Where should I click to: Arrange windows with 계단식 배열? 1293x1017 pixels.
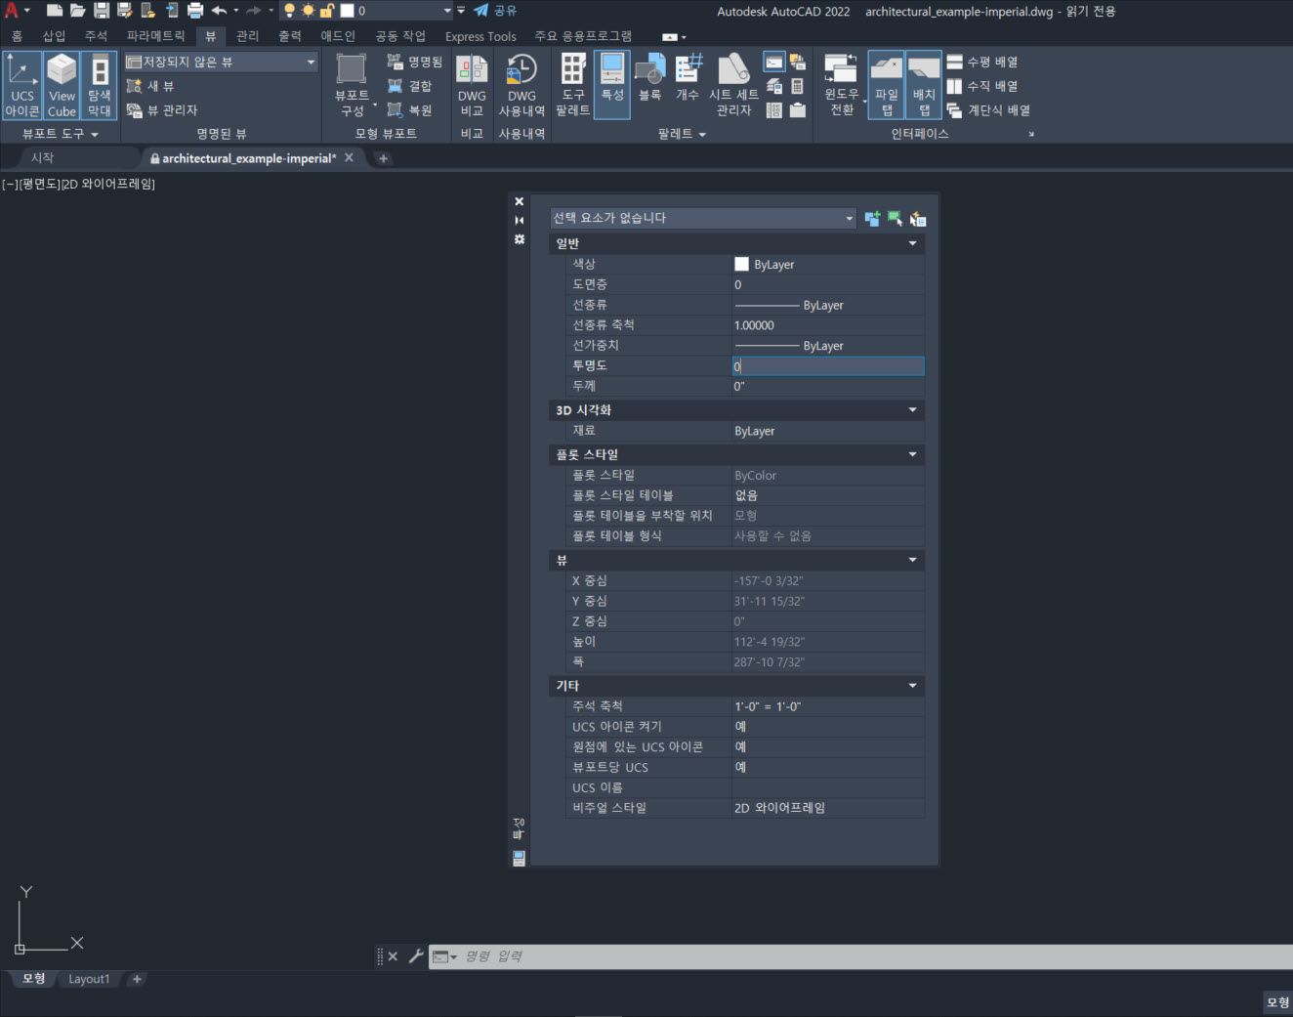tap(988, 110)
